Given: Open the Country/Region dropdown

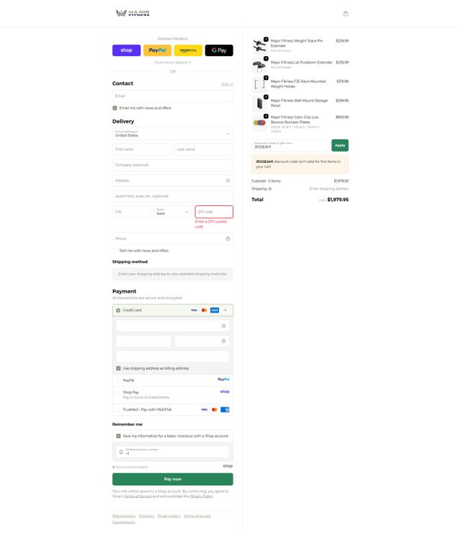Looking at the screenshot, I should pyautogui.click(x=173, y=134).
